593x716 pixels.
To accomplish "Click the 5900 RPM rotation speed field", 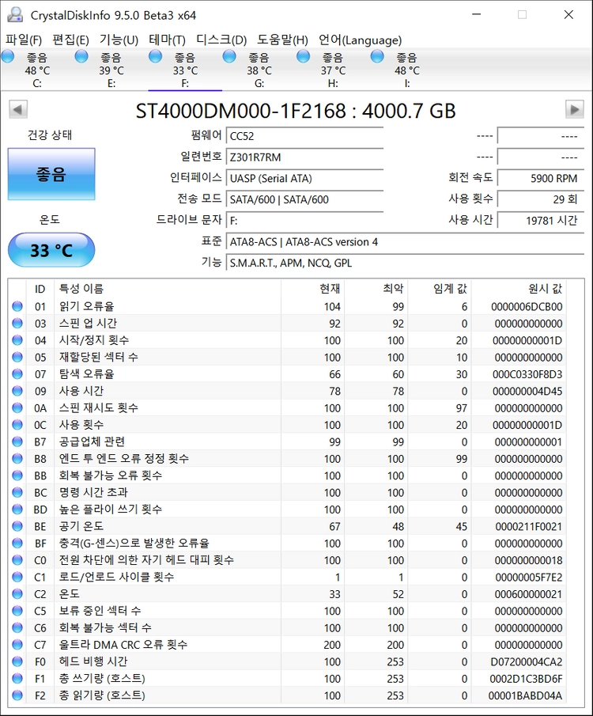I will [541, 179].
